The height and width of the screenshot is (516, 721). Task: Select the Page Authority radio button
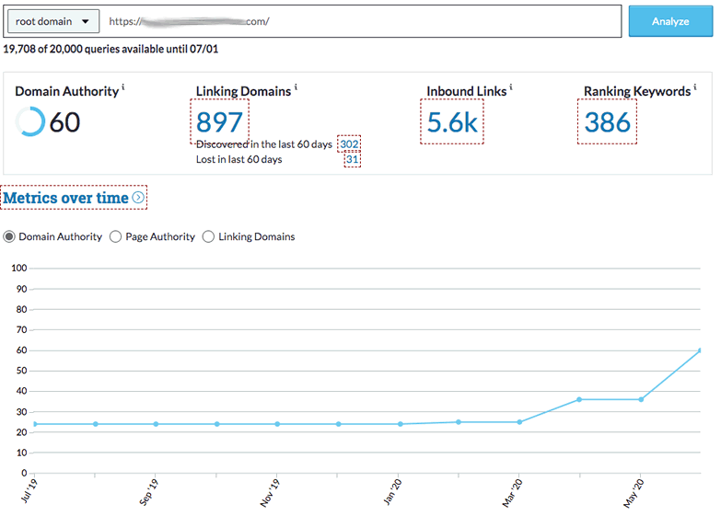point(116,236)
